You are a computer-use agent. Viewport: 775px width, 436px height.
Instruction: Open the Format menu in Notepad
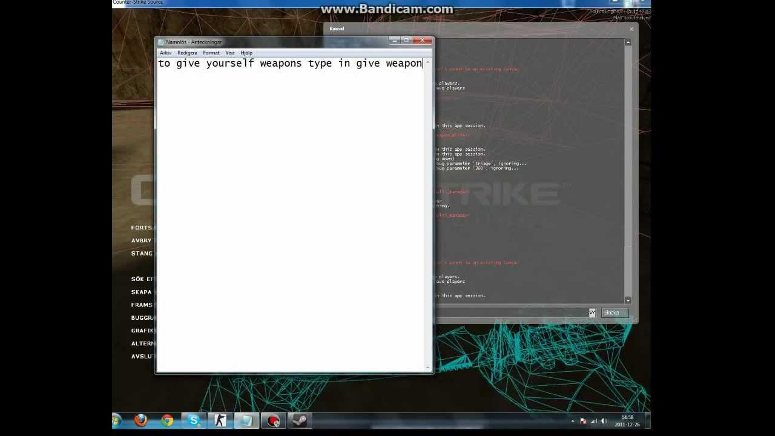tap(211, 53)
